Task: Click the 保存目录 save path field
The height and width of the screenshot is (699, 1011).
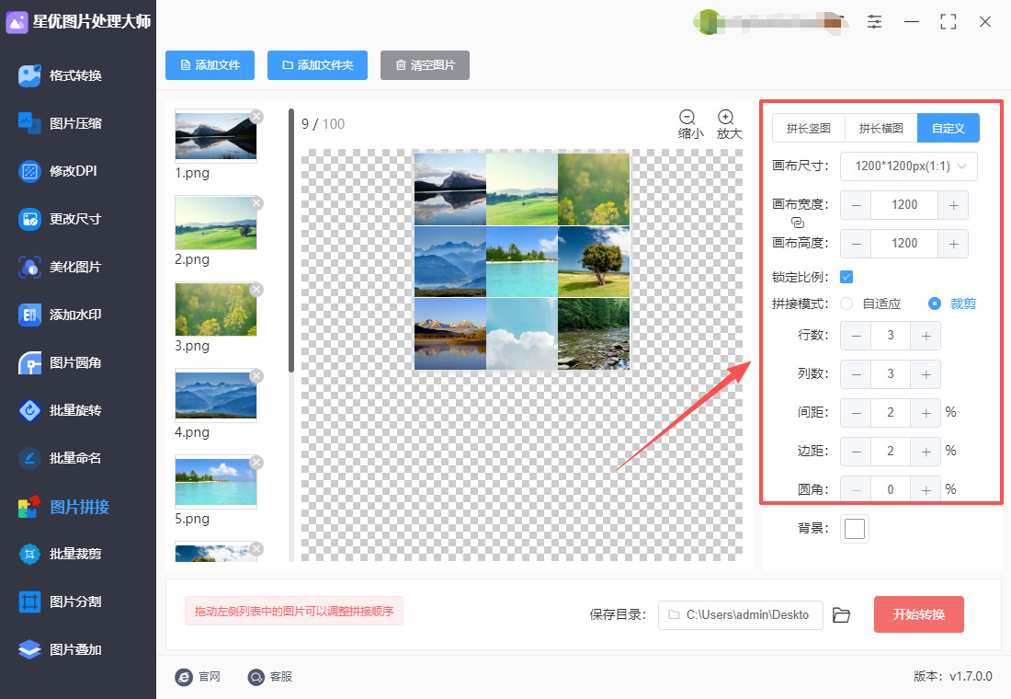Action: point(740,614)
